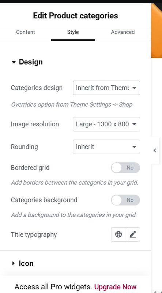Open Categories design Inherit from Theme select

(x=106, y=88)
